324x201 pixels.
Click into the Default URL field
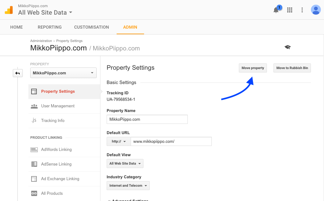tap(171, 142)
